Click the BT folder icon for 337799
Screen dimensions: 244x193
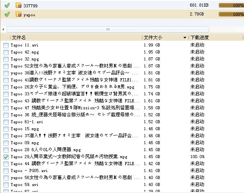19,5
